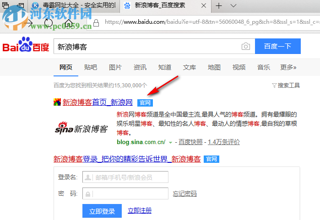The image size is (320, 220).
Task: Click the 密码 password input field
Action: coord(125,193)
